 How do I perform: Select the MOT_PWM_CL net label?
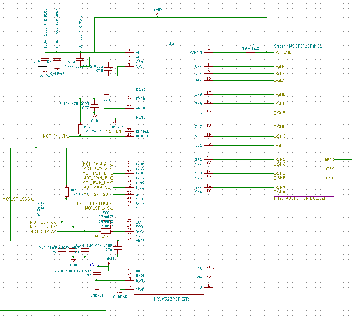coord(98,187)
